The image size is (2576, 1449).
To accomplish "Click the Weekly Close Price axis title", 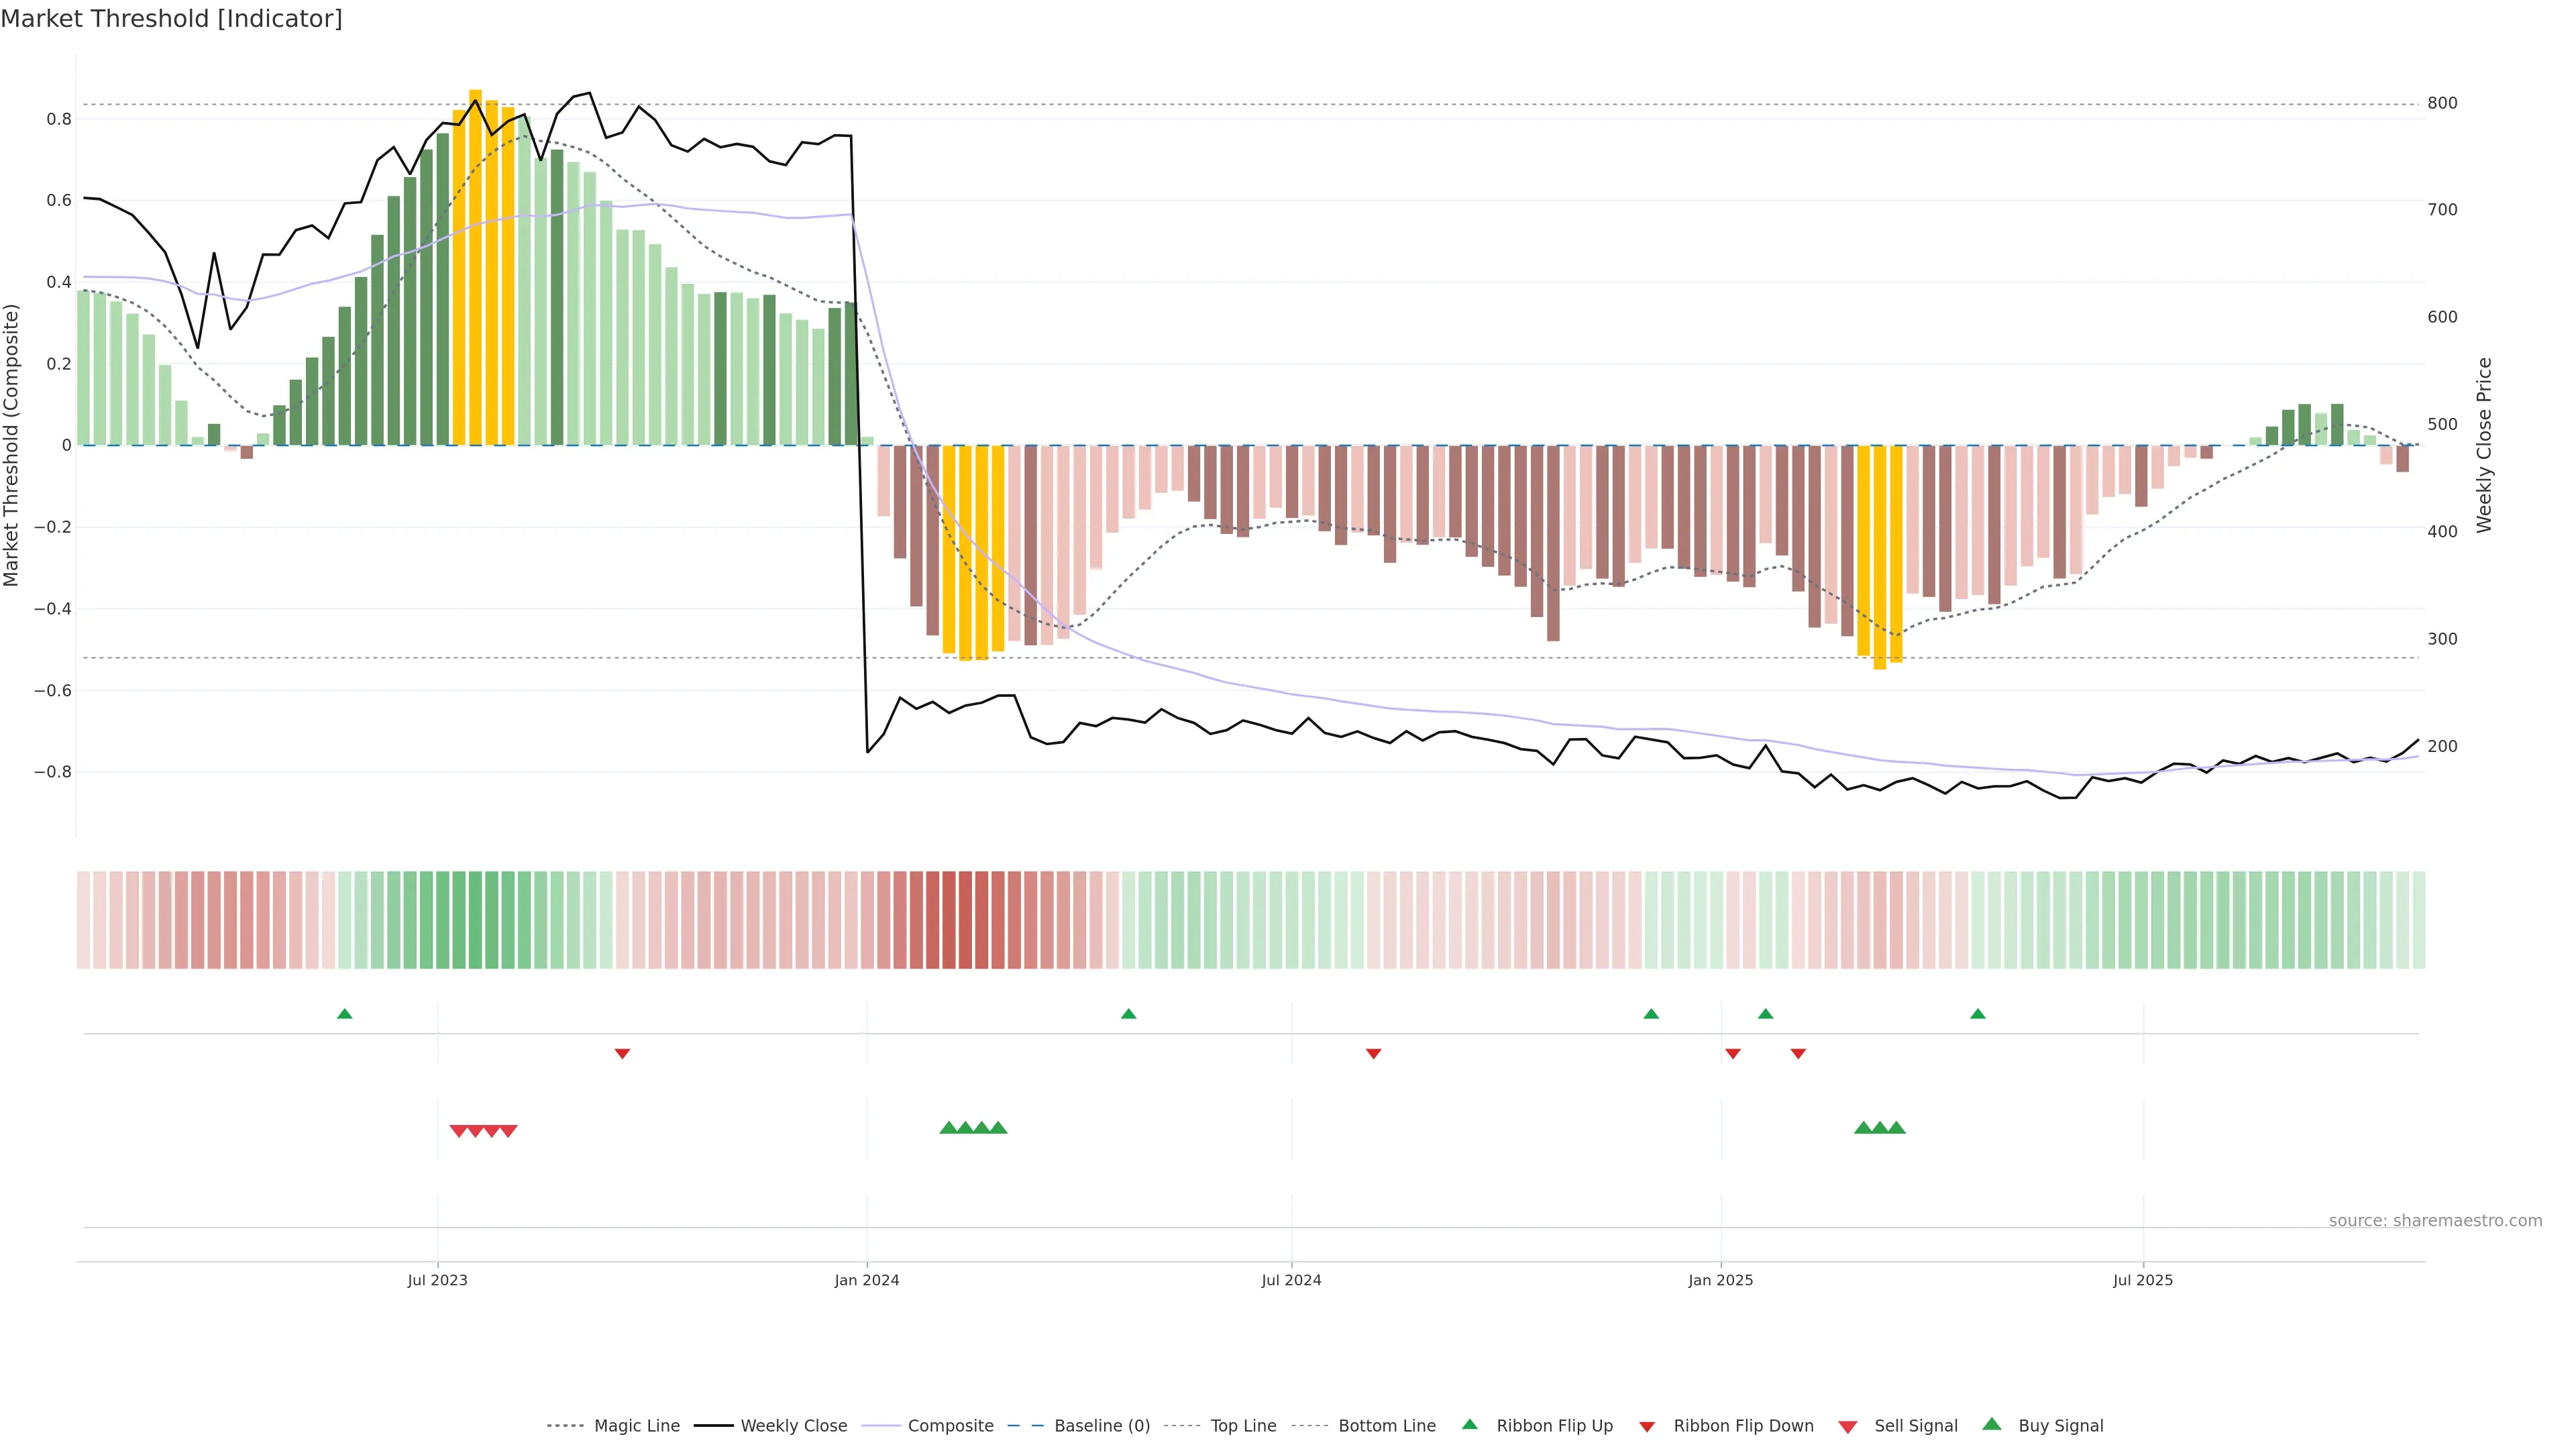I will point(2484,445).
